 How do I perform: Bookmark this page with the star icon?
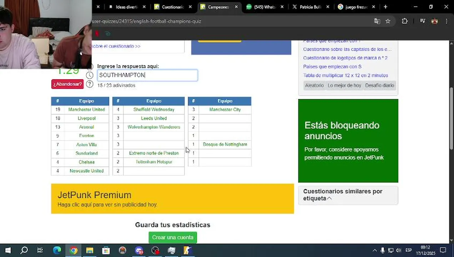coord(388,21)
